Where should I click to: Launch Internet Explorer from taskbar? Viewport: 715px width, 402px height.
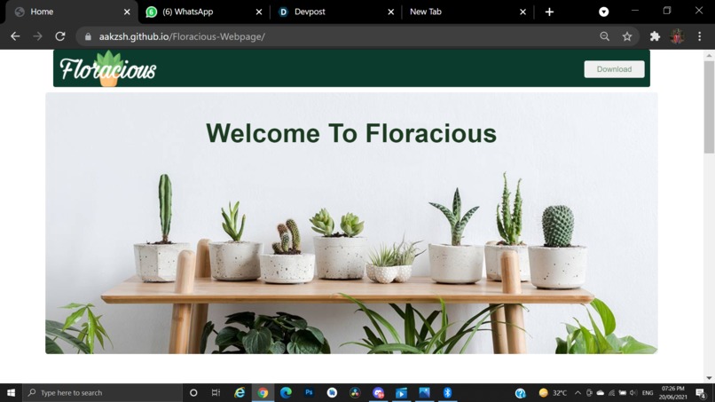240,392
